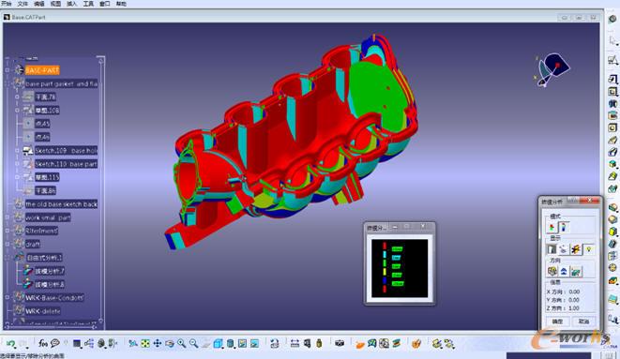Image resolution: width=620 pixels, height=359 pixels.
Task: Enable the full color-scale analysis mode
Action: tap(564, 228)
